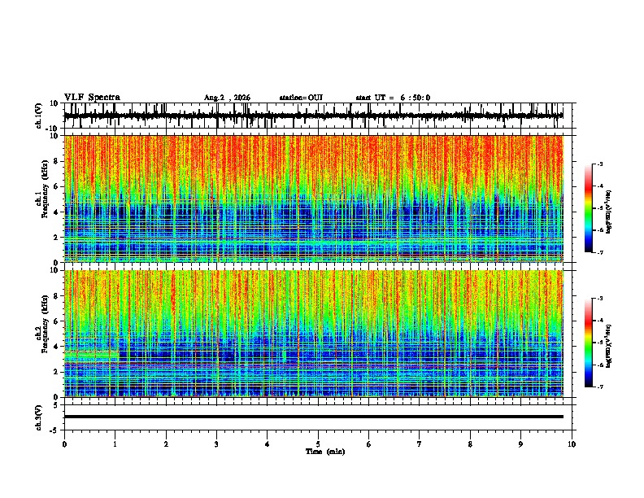
Task: Click the time axis tick label "5"
Action: pyautogui.click(x=318, y=444)
